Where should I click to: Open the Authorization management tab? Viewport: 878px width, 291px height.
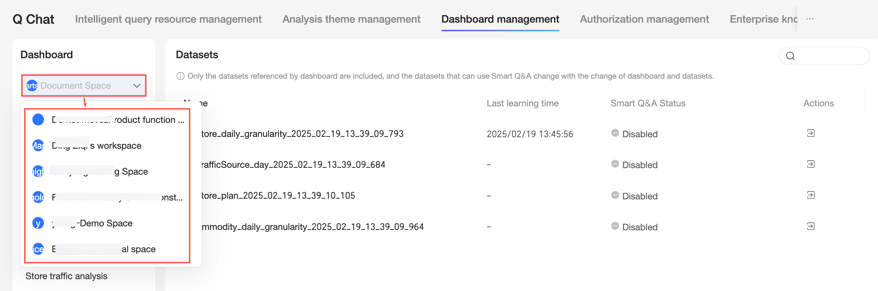(x=644, y=19)
